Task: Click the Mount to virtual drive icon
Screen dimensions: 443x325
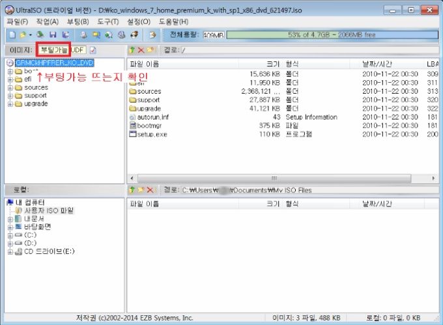Action: coord(121,35)
